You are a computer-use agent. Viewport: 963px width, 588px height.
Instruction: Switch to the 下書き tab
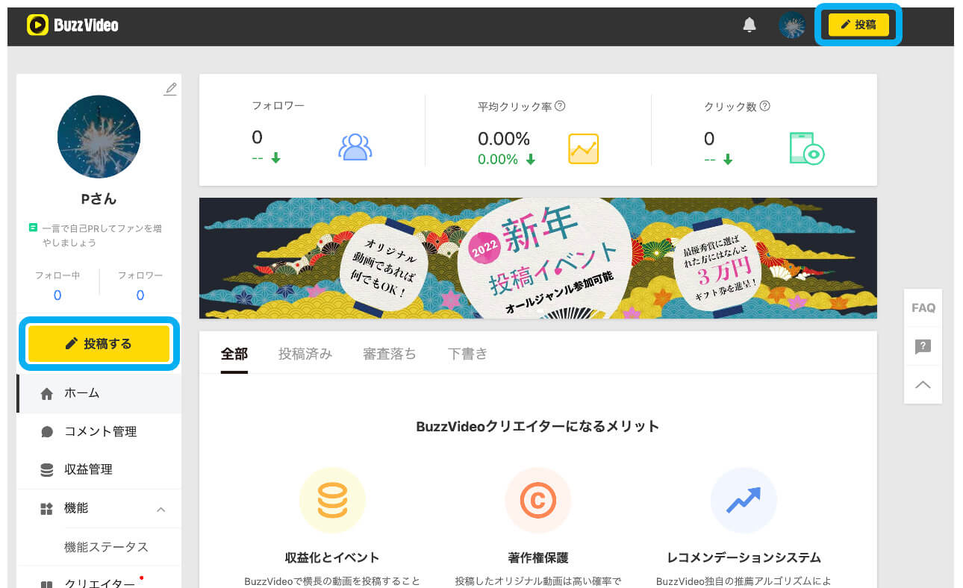click(467, 354)
